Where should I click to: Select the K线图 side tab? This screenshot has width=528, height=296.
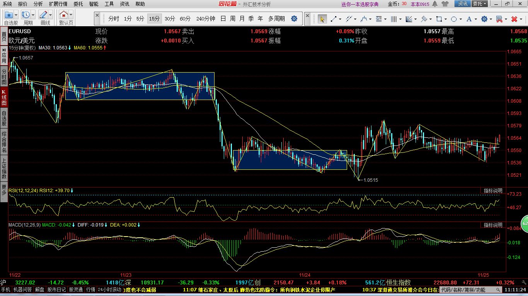coord(4,98)
